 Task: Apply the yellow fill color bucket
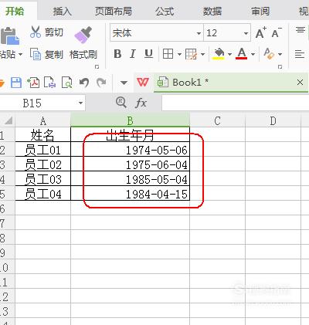(x=219, y=54)
